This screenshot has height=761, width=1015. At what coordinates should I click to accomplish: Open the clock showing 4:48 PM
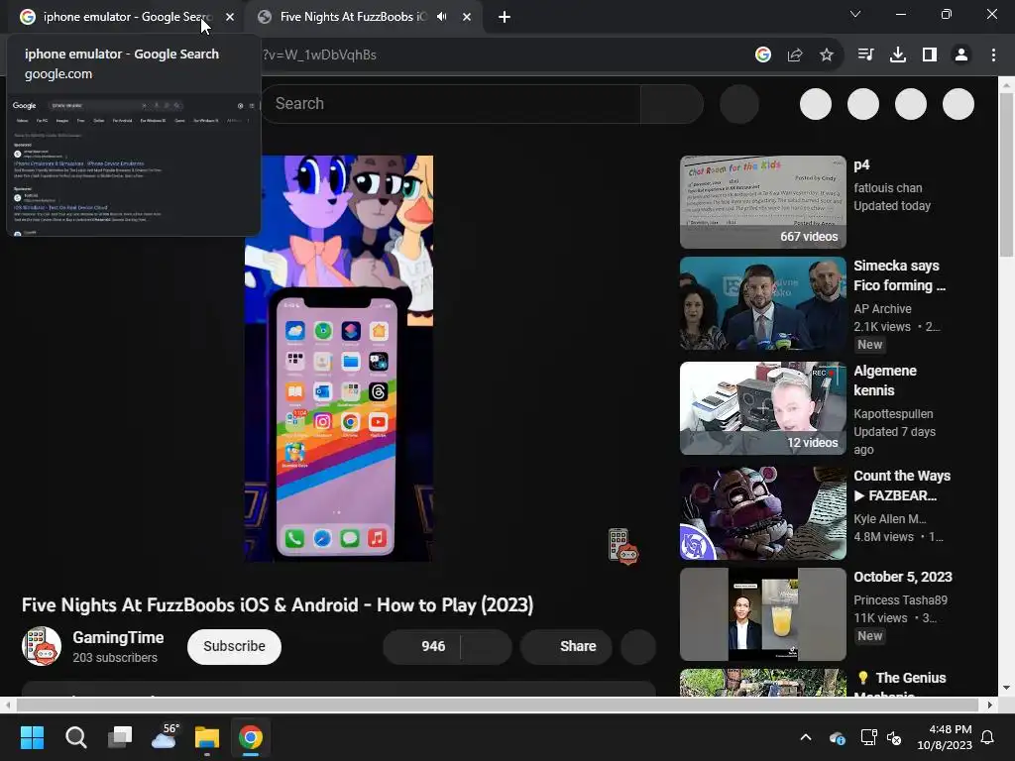click(945, 737)
